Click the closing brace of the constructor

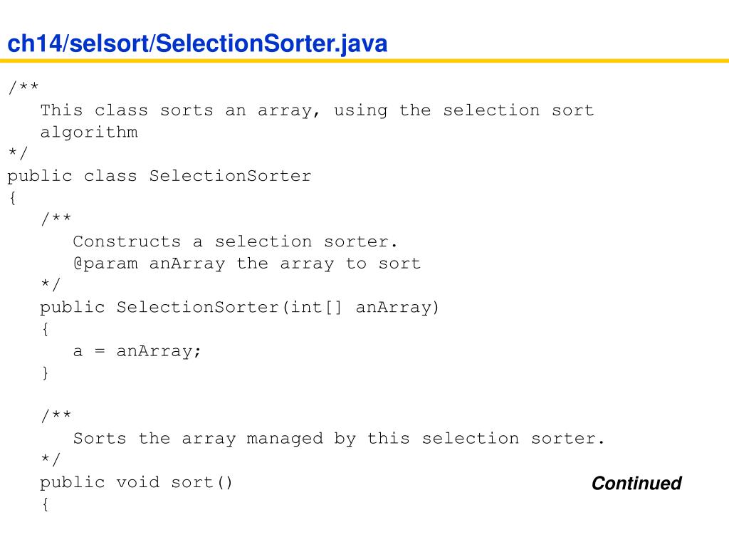pos(45,373)
